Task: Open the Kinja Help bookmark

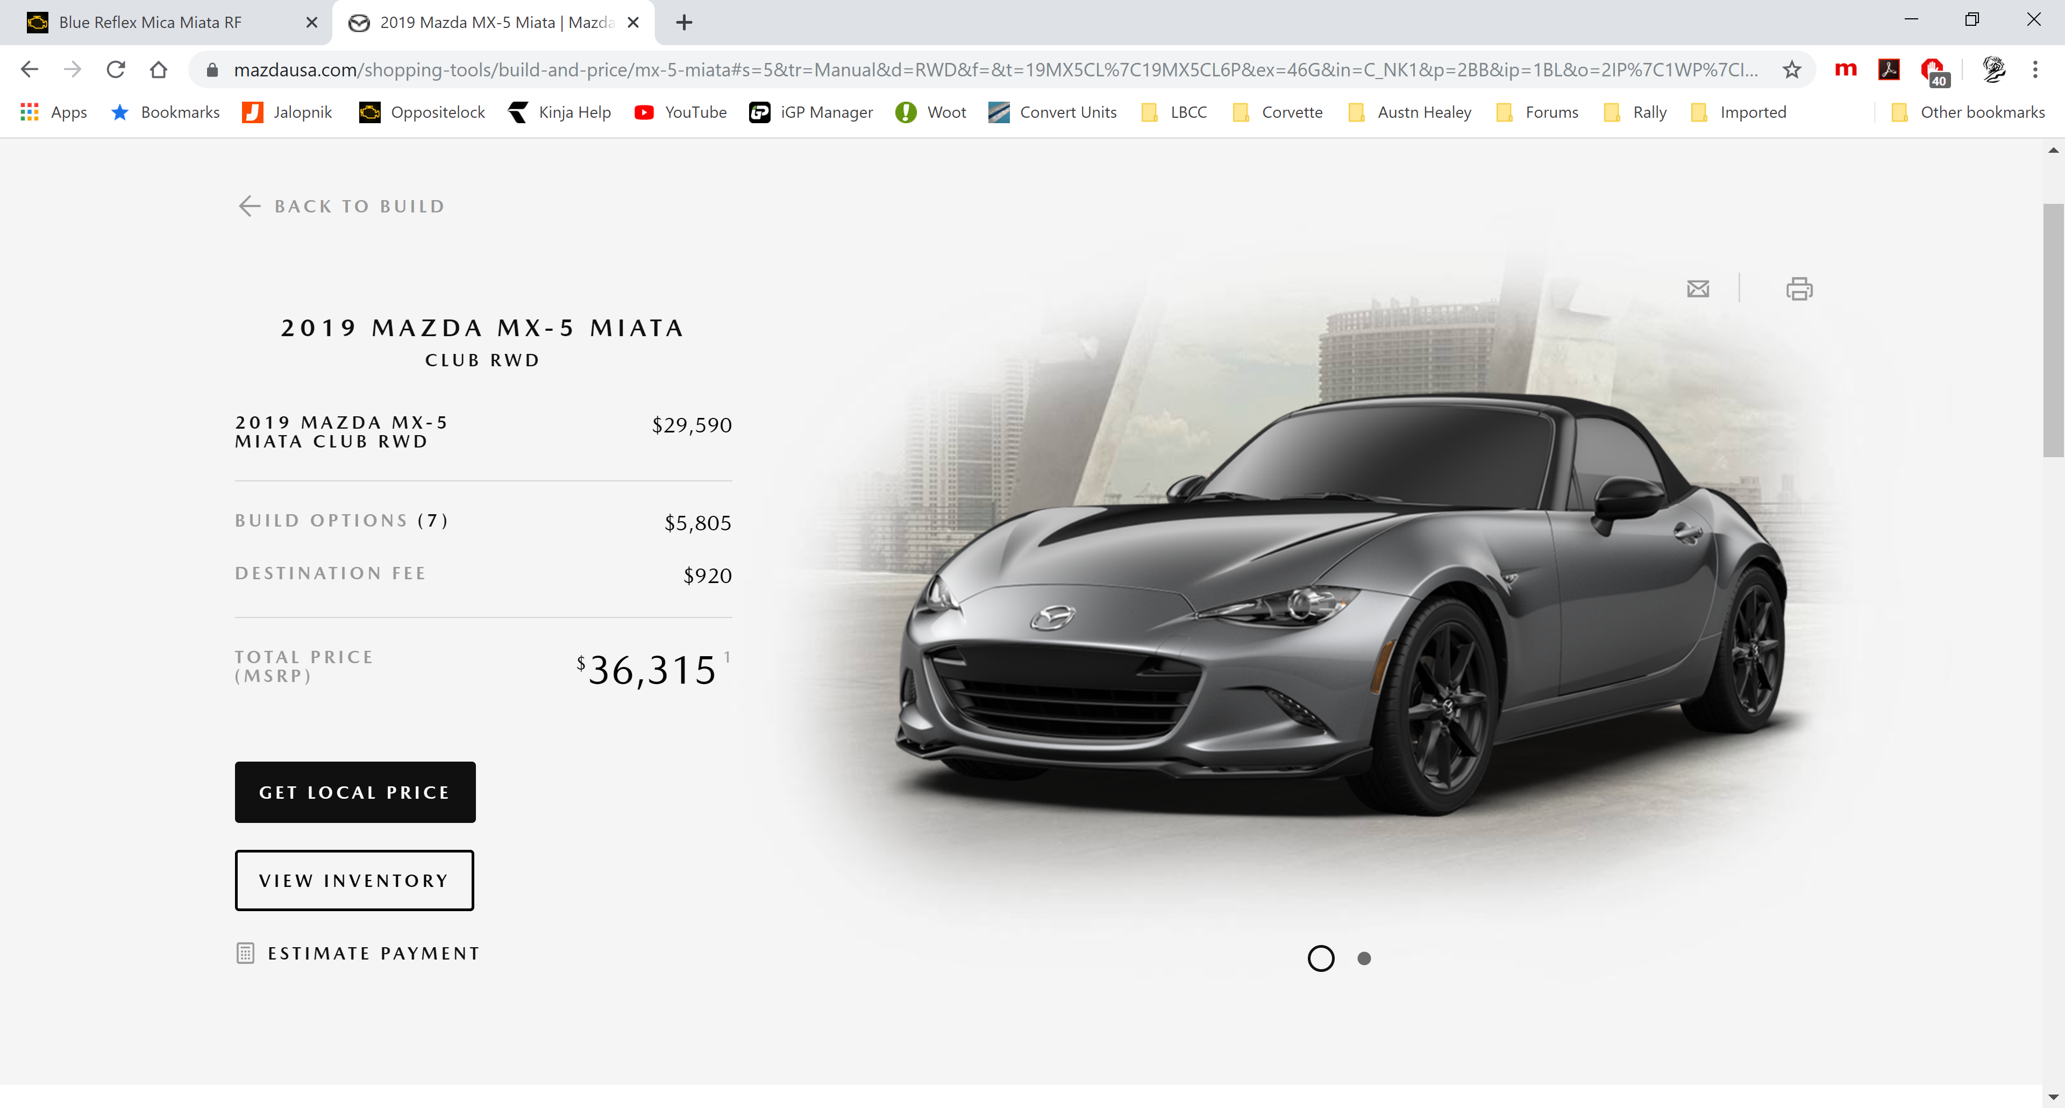Action: pos(559,112)
